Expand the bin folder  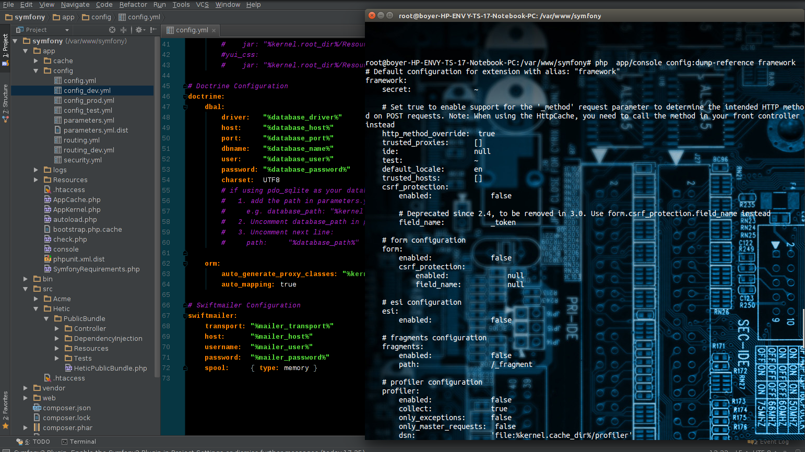[26, 279]
